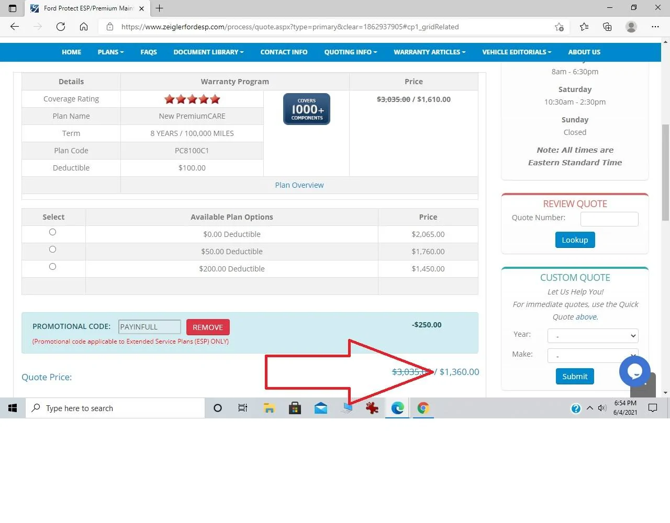
Task: Open the About Us page
Action: point(584,52)
